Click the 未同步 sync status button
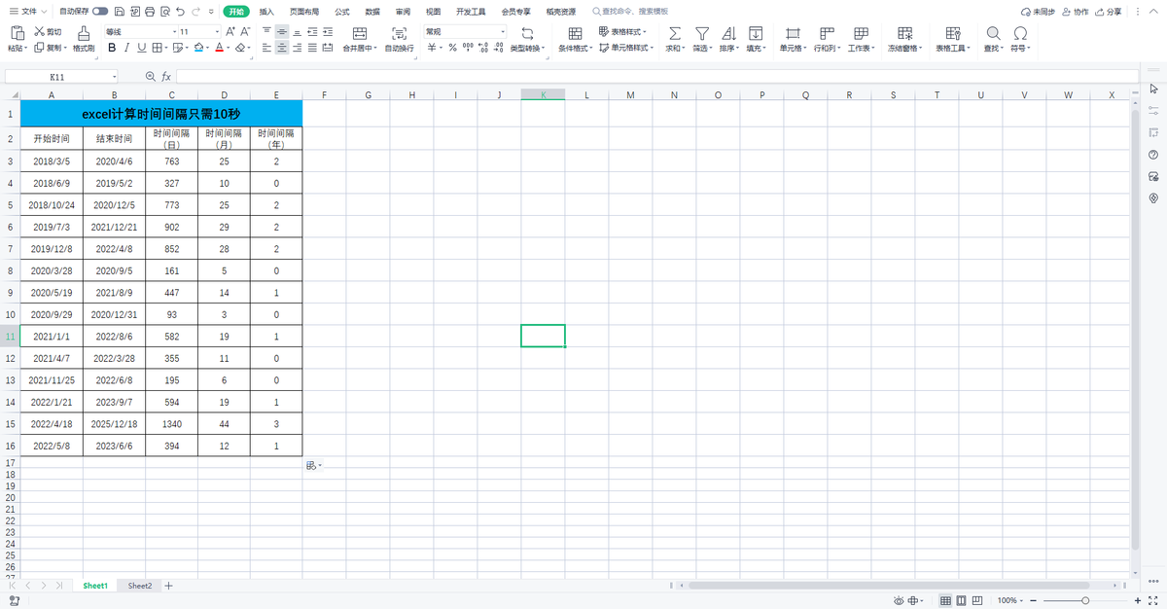1167x609 pixels. [1037, 12]
